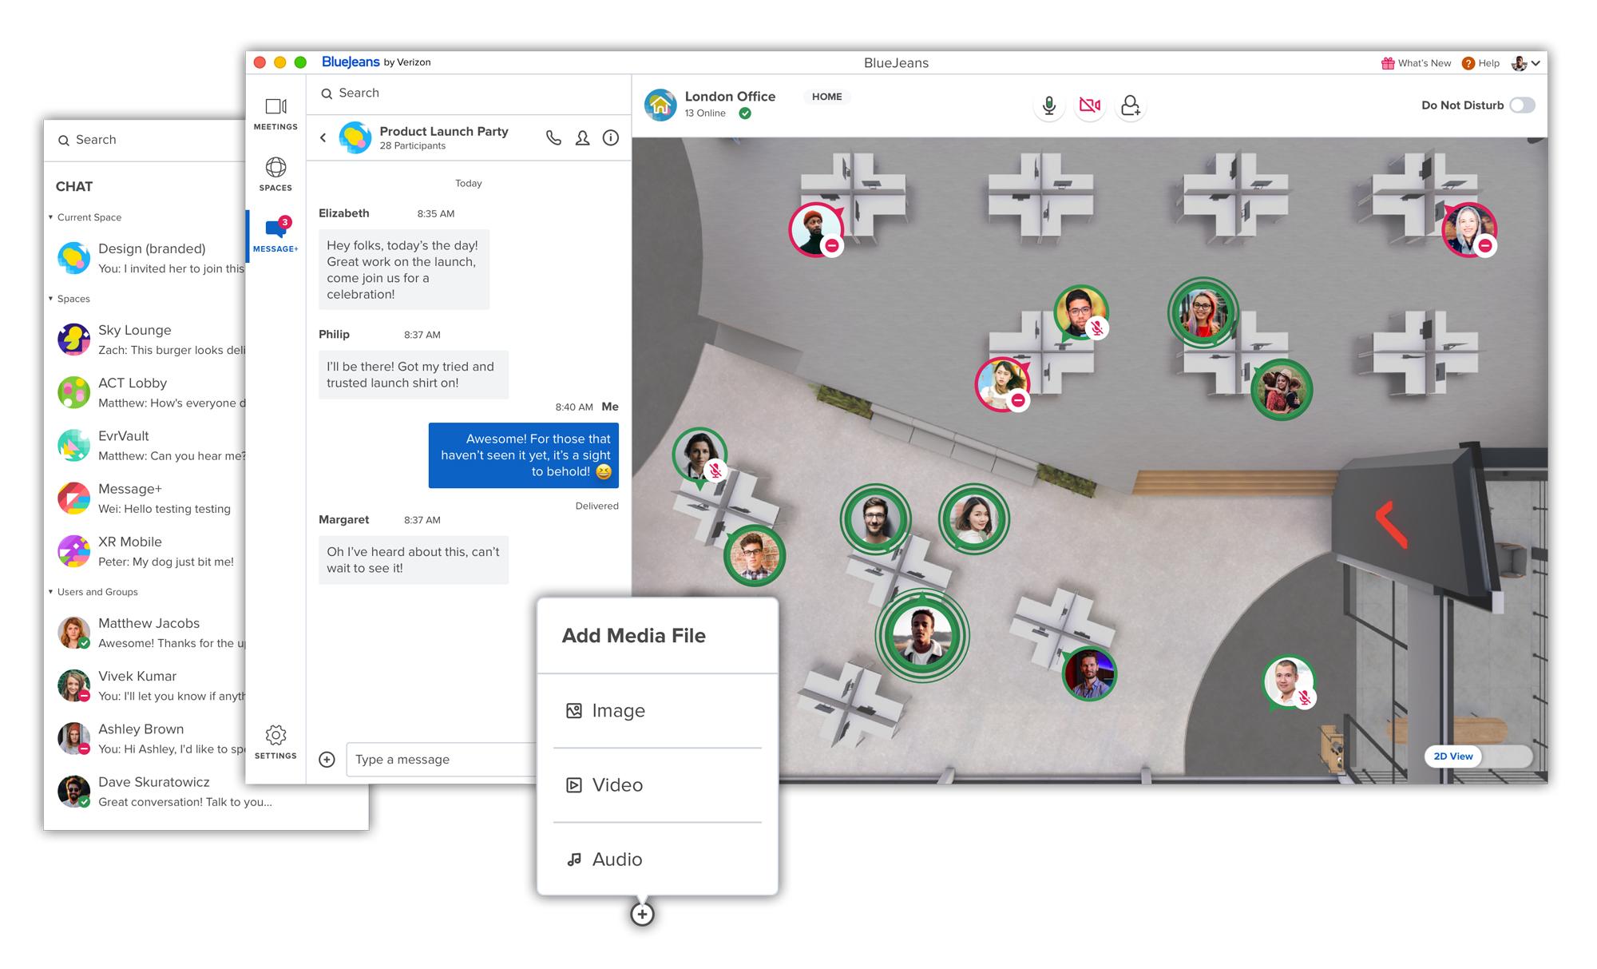
Task: Select Elizabeth's message bubble
Action: coord(404,270)
